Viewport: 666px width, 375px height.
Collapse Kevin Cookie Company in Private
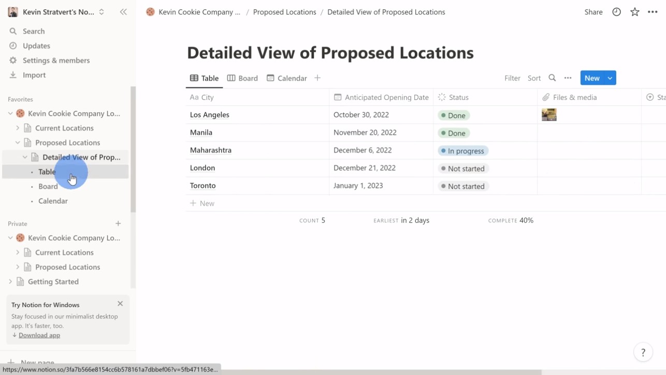click(10, 238)
